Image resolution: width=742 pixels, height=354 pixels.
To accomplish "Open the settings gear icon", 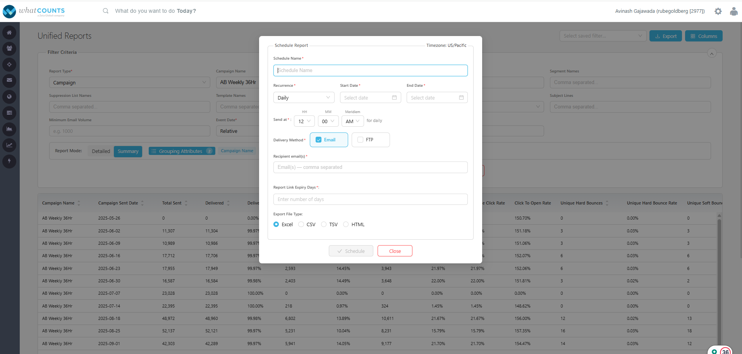I will point(718,11).
